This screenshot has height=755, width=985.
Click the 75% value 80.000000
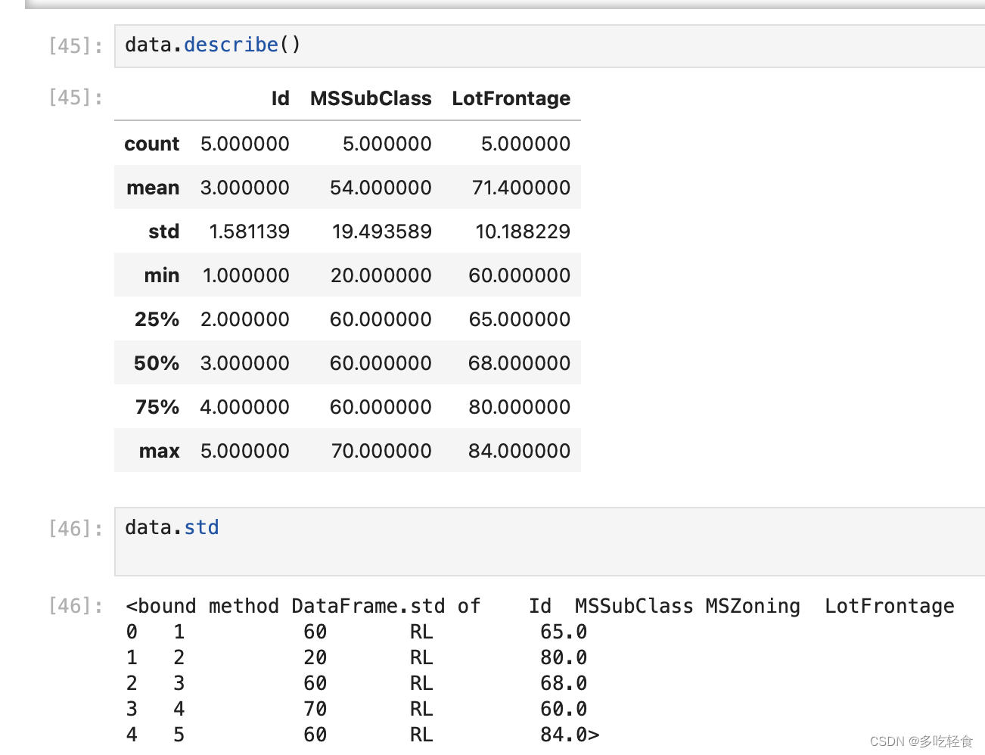(520, 407)
